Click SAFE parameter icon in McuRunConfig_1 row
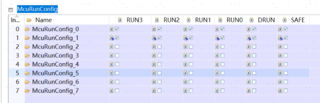Image resolution: width=320 pixels, height=103 pixels. [280, 38]
